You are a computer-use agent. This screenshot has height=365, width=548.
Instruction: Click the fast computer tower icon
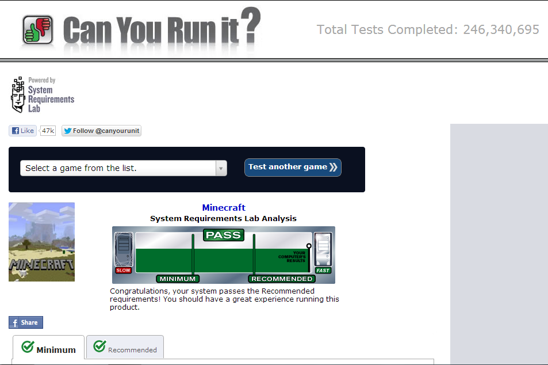point(323,249)
